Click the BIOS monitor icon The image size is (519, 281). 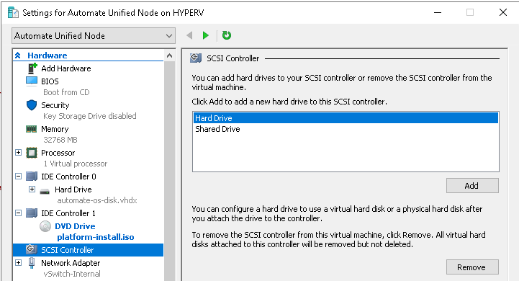pos(32,81)
